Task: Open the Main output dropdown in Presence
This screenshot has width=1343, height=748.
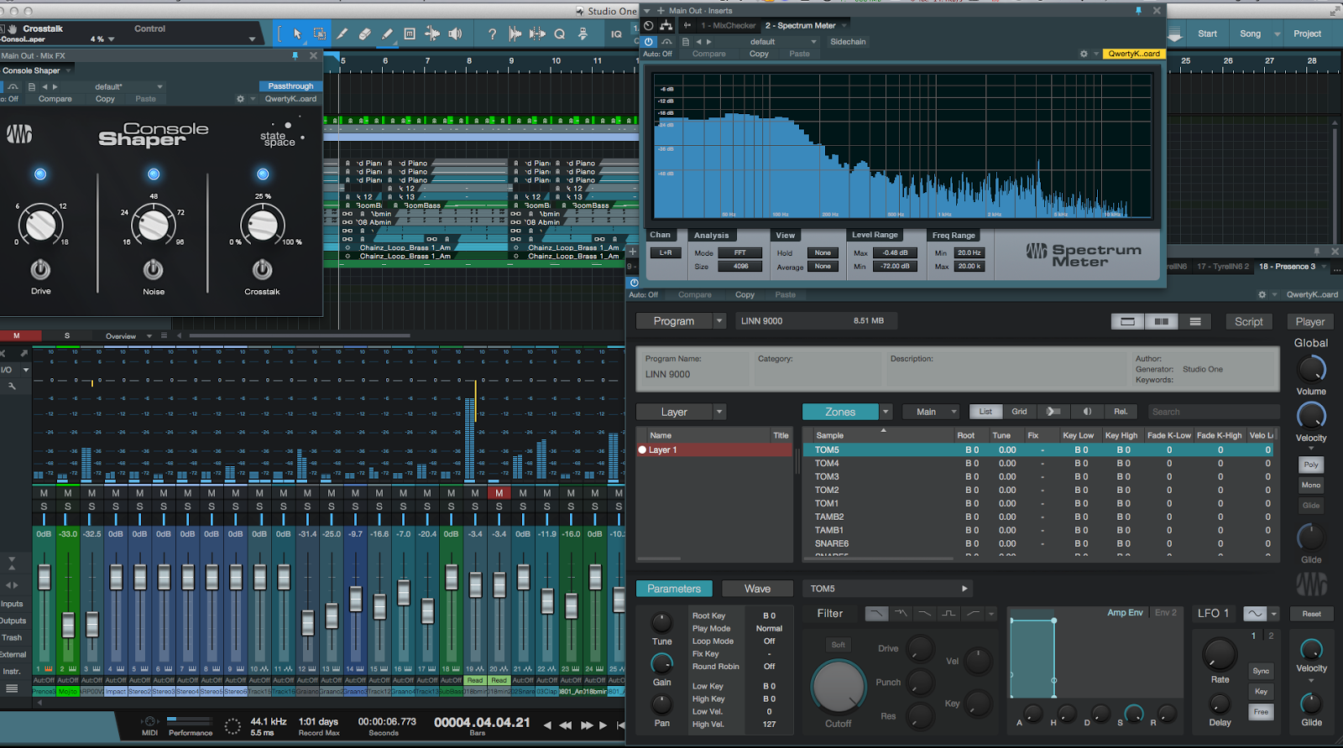Action: [931, 412]
